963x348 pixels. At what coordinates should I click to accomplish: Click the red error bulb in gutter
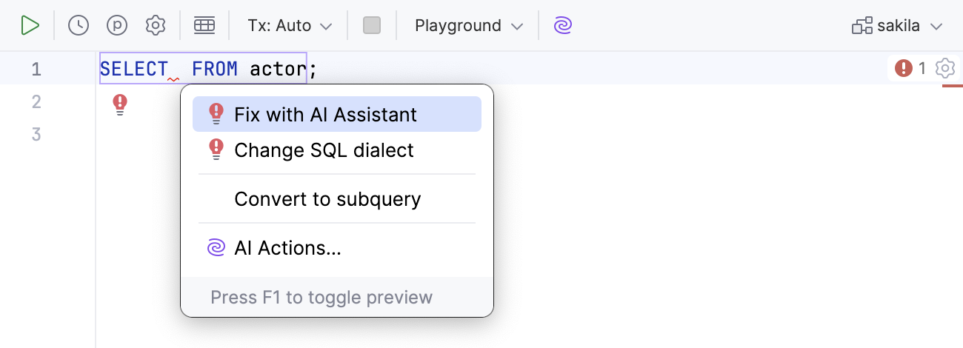pyautogui.click(x=120, y=104)
